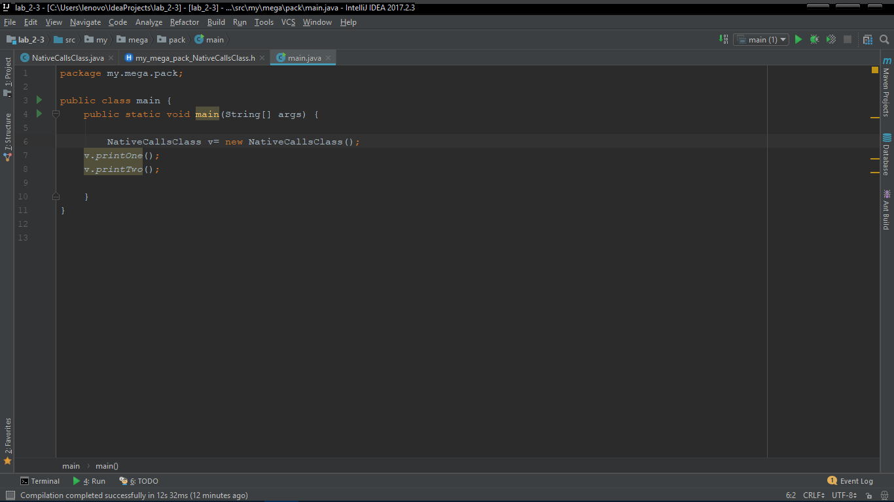Click the 6:2 cursor position indicator
The width and height of the screenshot is (894, 502).
[x=791, y=495]
